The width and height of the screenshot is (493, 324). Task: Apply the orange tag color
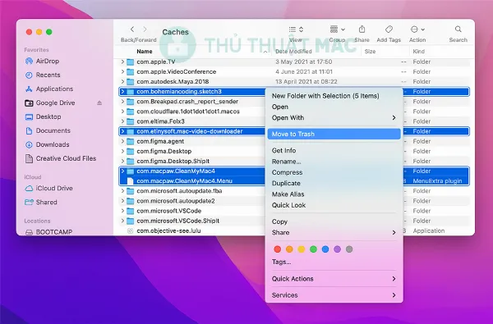click(x=289, y=249)
